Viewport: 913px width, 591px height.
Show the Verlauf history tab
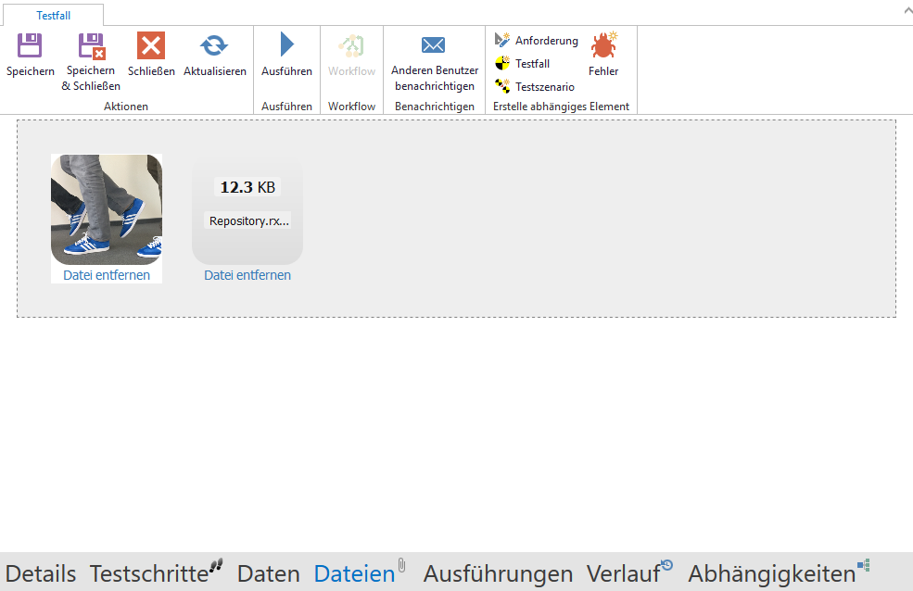624,573
